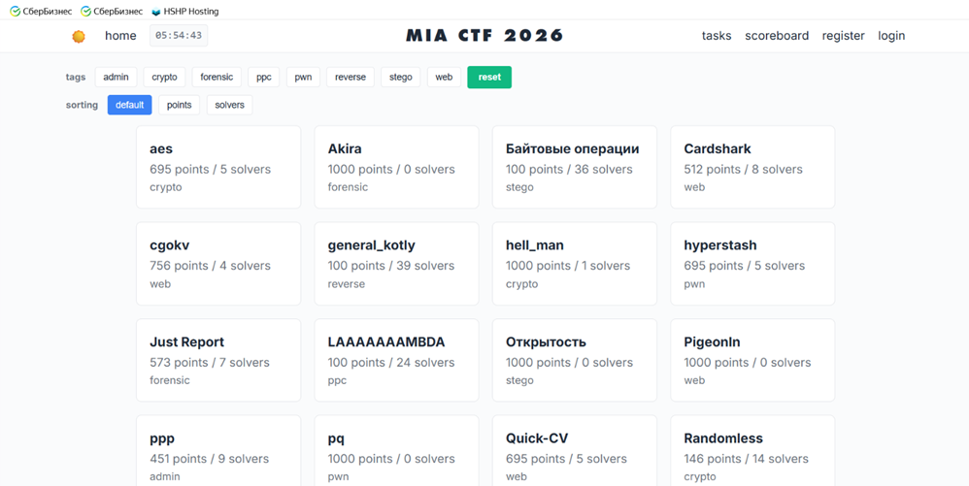Open HSHP Hosting bookmark
969x486 pixels.
click(x=184, y=11)
